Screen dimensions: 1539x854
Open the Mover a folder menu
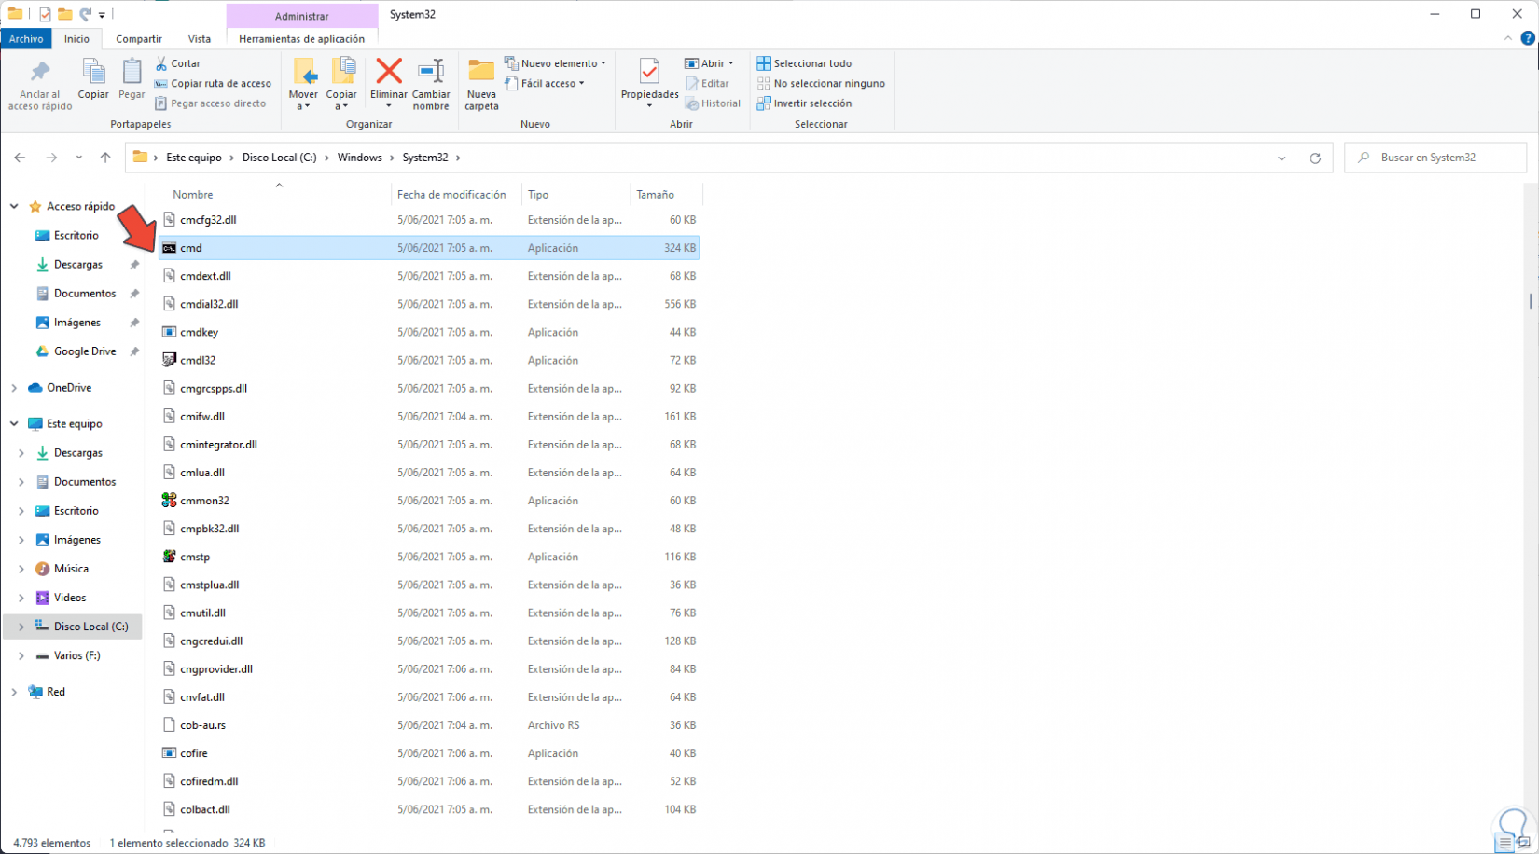pyautogui.click(x=303, y=83)
